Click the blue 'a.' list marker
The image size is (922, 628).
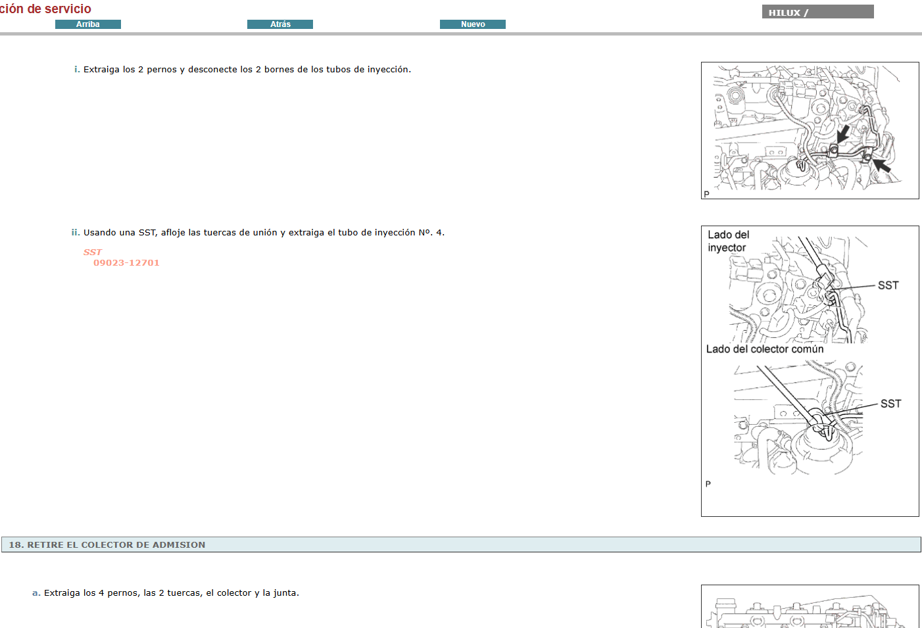pyautogui.click(x=36, y=592)
